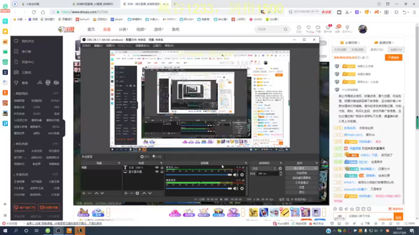The height and width of the screenshot is (235, 419).
Task: Open watch history clock icon in Douyu header
Action: coord(299,29)
